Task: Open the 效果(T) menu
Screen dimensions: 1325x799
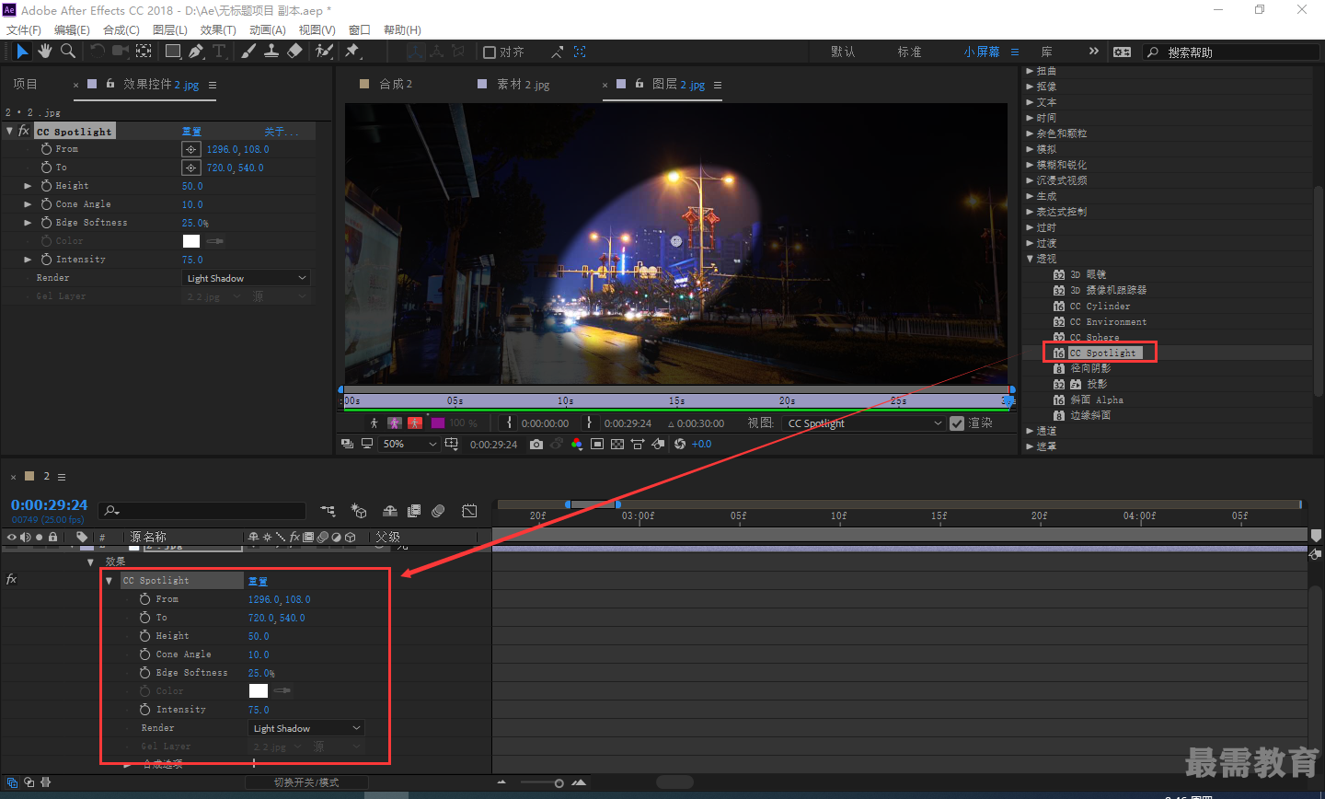Action: (x=218, y=29)
